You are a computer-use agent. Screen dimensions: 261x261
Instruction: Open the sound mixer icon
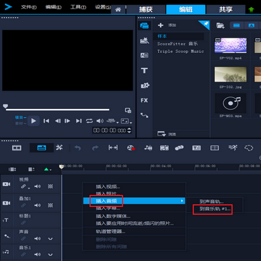(148, 148)
